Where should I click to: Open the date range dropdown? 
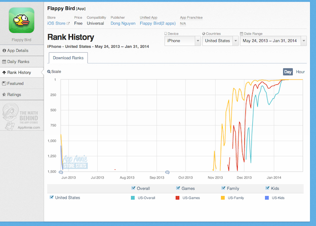click(274, 41)
